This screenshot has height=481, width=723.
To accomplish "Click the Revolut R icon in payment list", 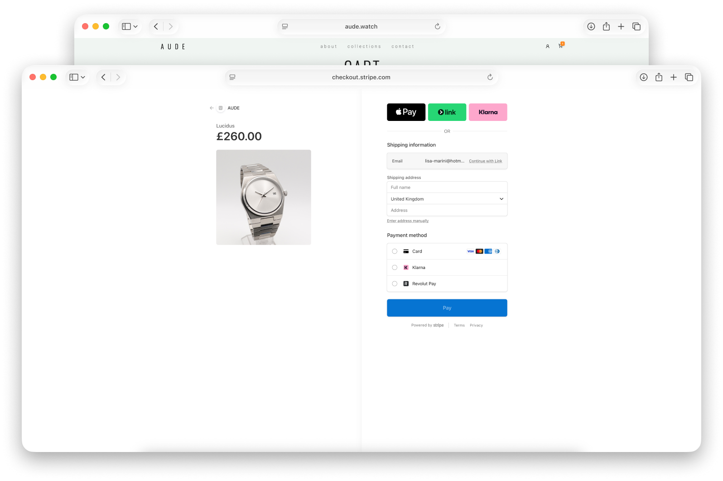I will 406,284.
